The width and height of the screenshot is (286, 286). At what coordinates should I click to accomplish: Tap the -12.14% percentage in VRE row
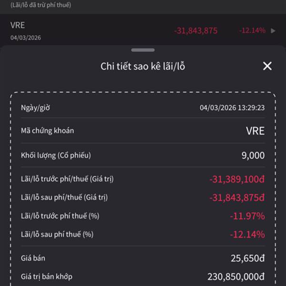coord(253,31)
